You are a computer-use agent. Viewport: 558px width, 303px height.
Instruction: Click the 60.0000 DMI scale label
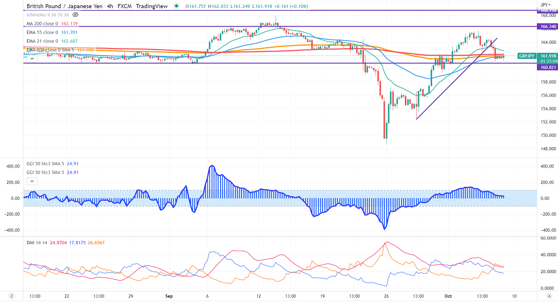(548, 238)
